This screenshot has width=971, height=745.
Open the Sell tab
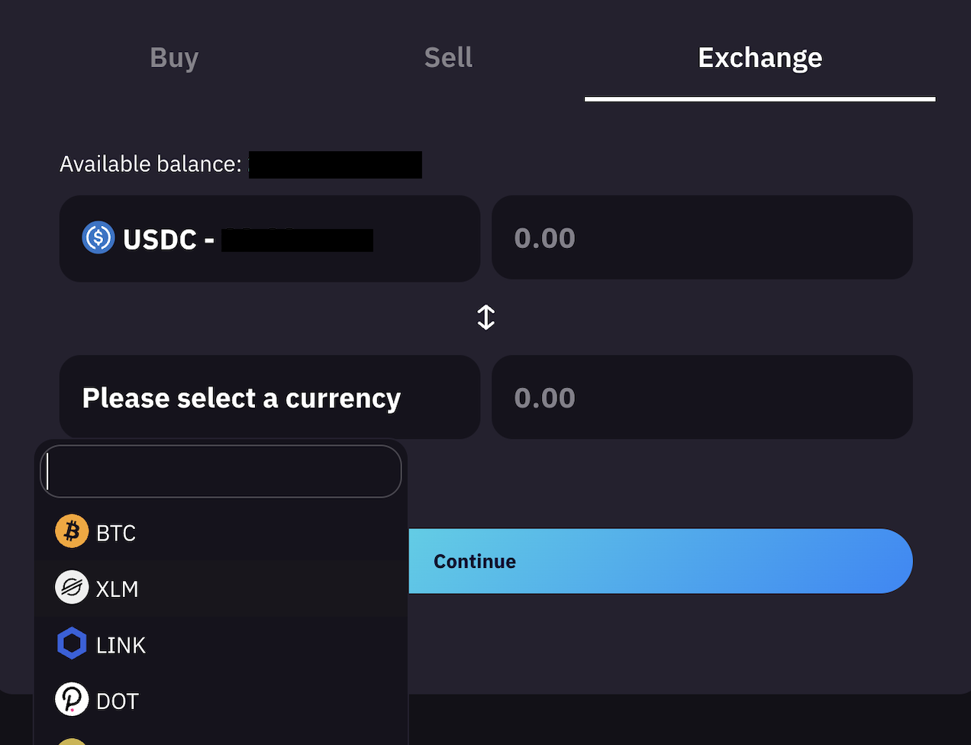click(x=448, y=58)
